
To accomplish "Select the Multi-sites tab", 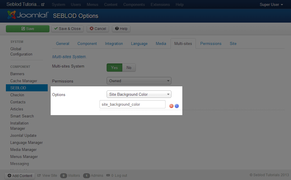I will pos(183,44).
